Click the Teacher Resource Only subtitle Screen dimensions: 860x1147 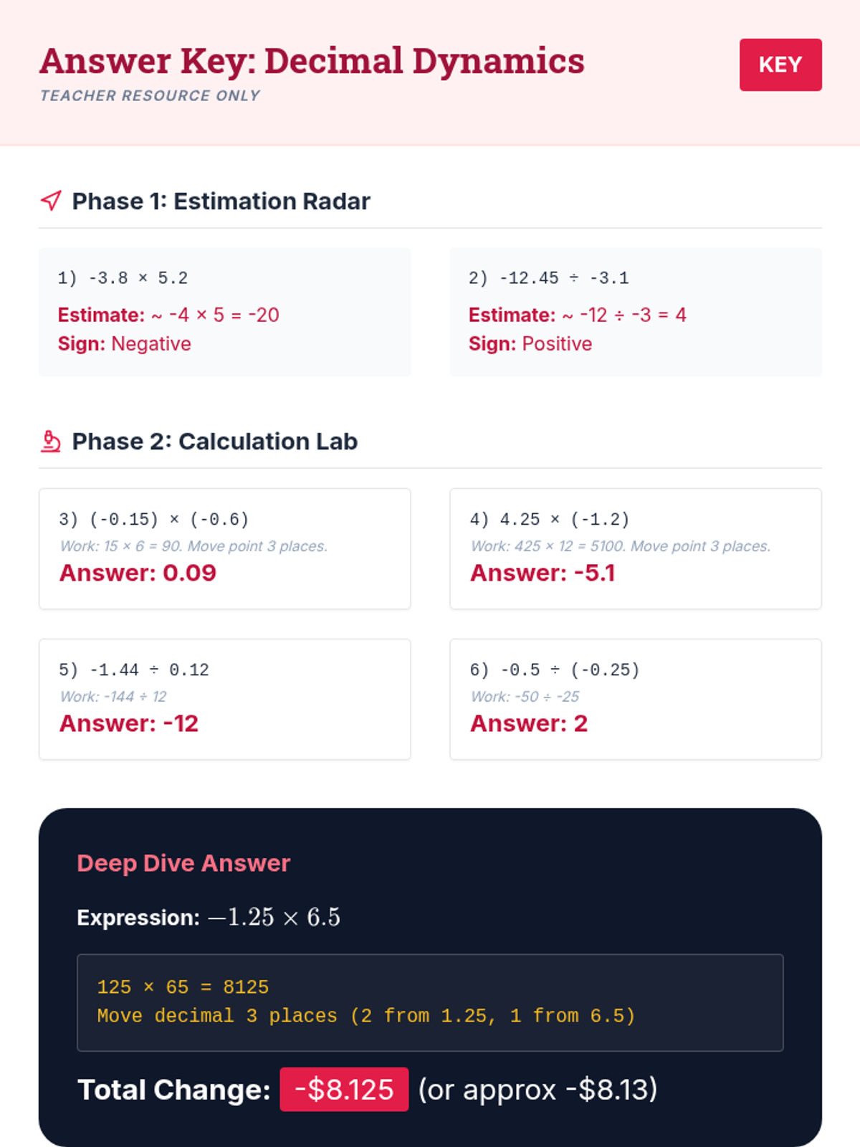150,95
